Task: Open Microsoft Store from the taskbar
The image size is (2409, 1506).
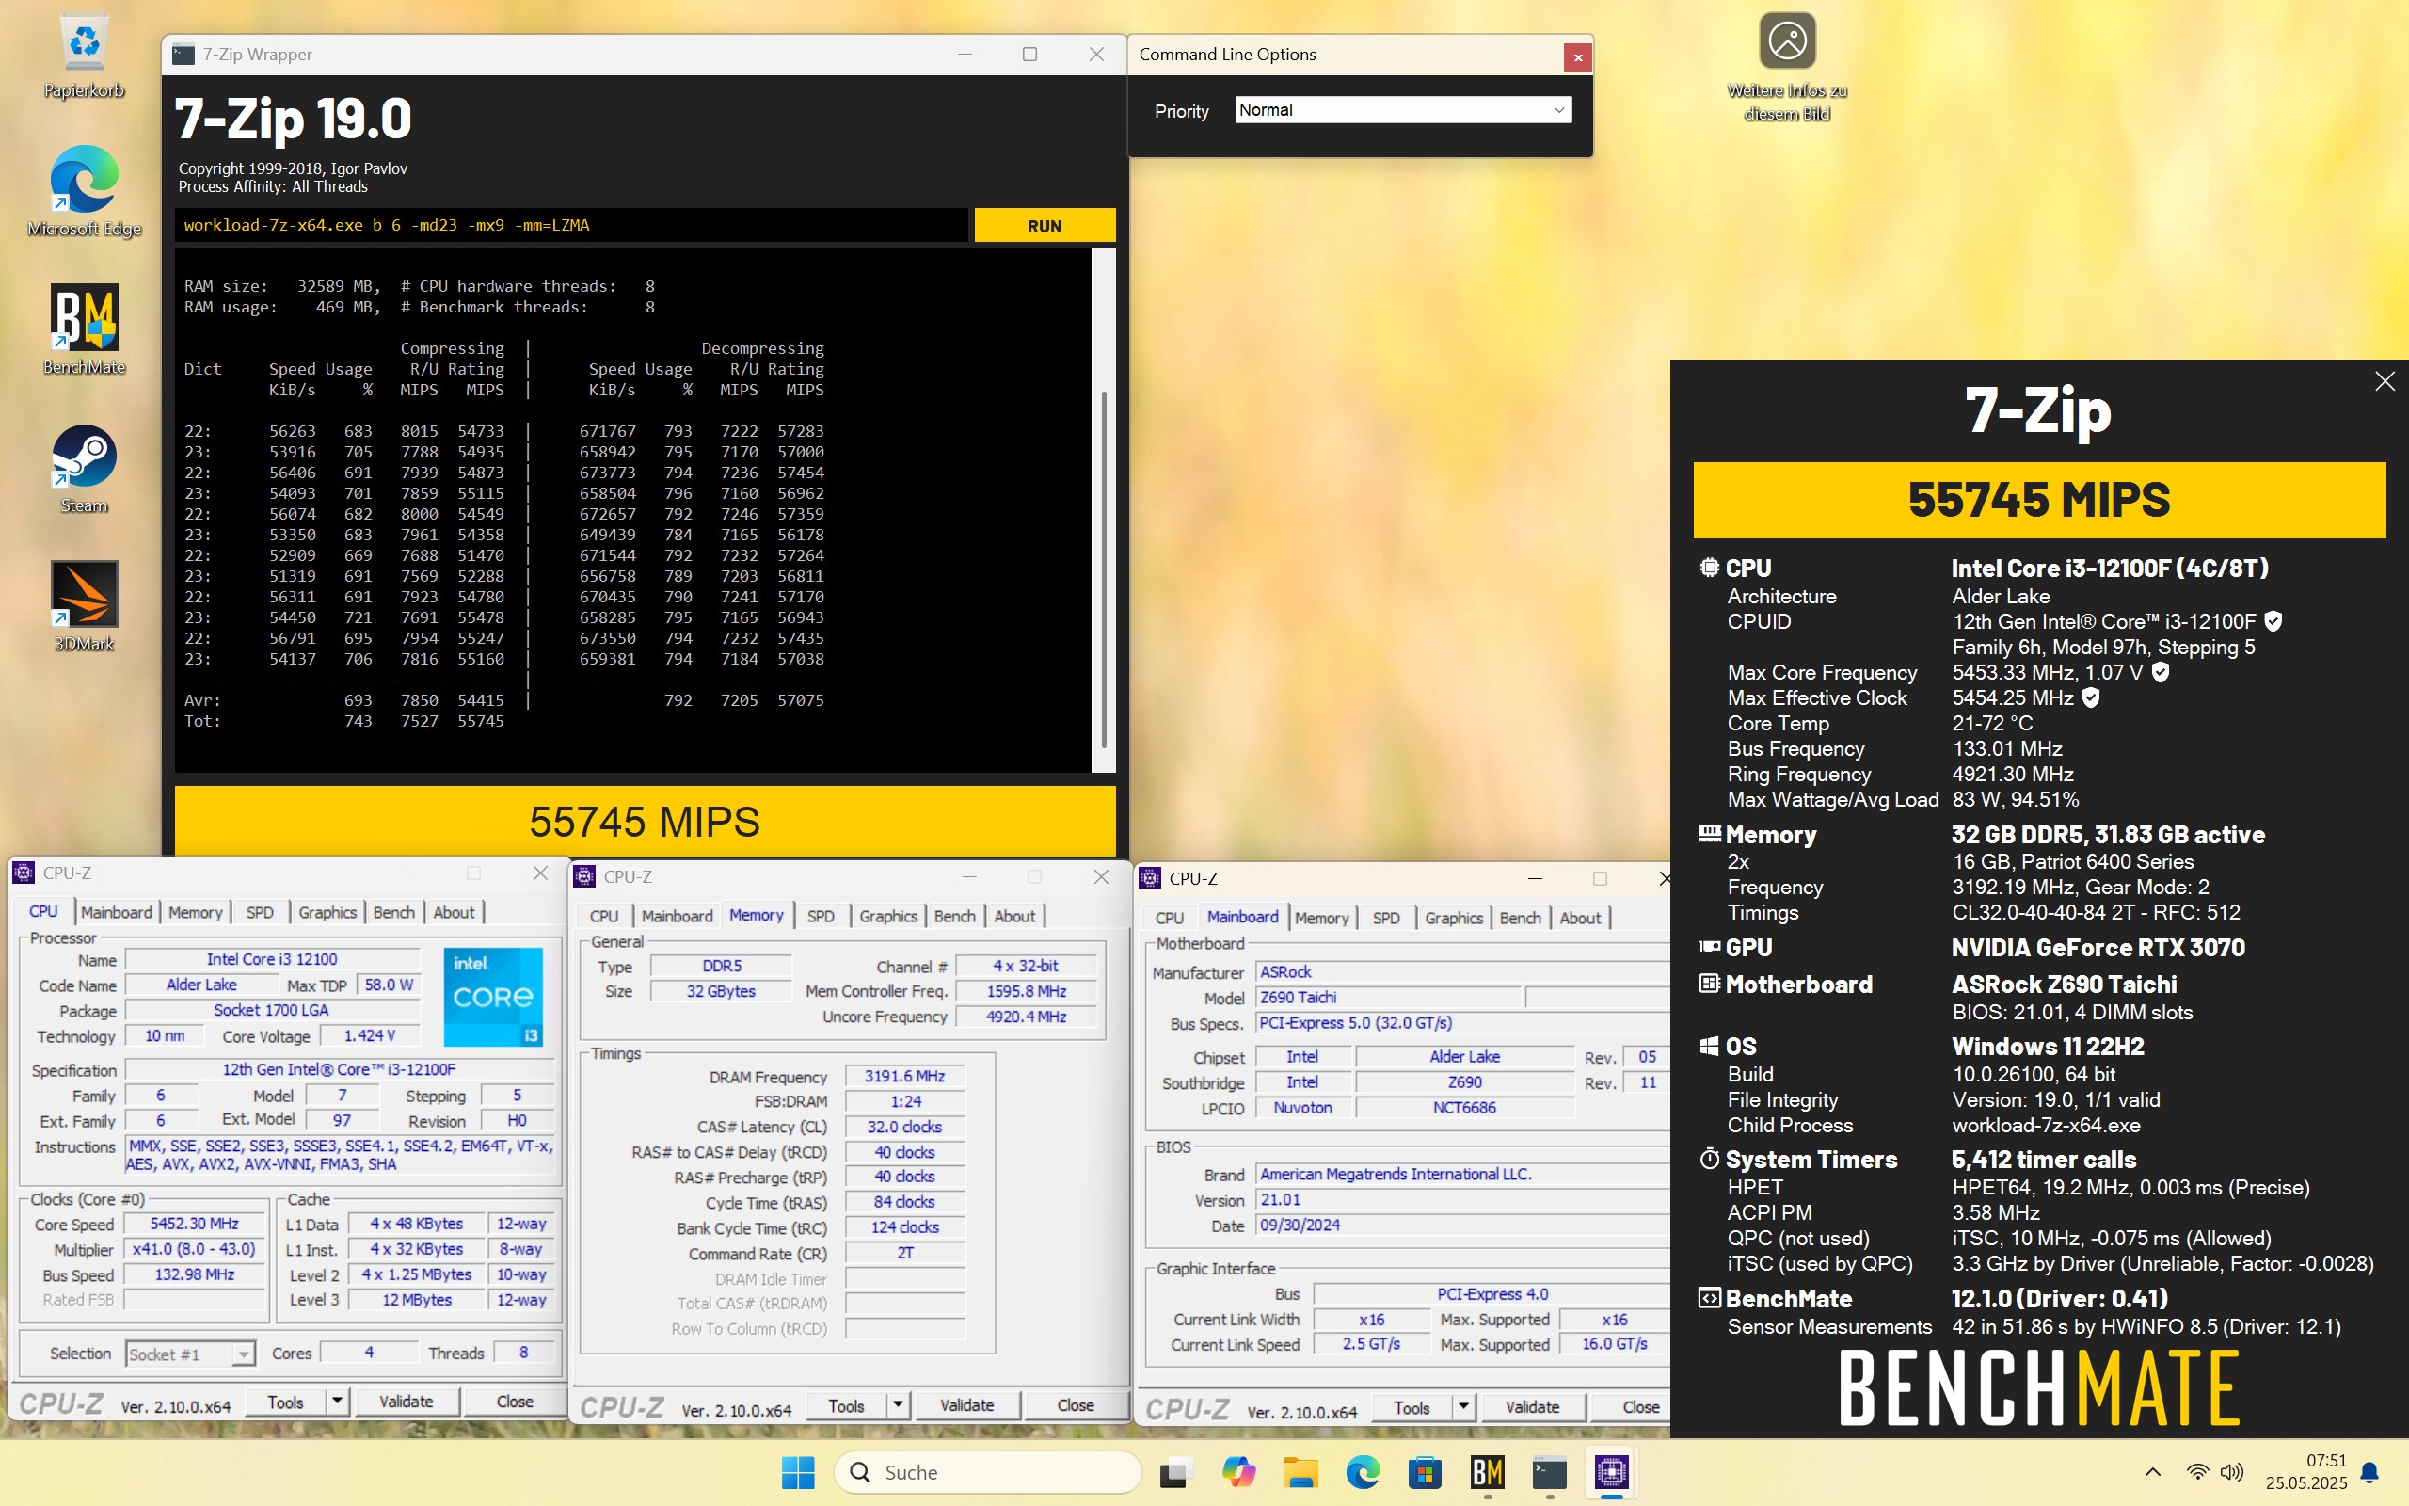Action: click(x=1426, y=1472)
